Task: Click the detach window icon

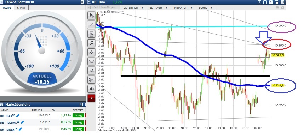Action: pyautogui.click(x=277, y=2)
